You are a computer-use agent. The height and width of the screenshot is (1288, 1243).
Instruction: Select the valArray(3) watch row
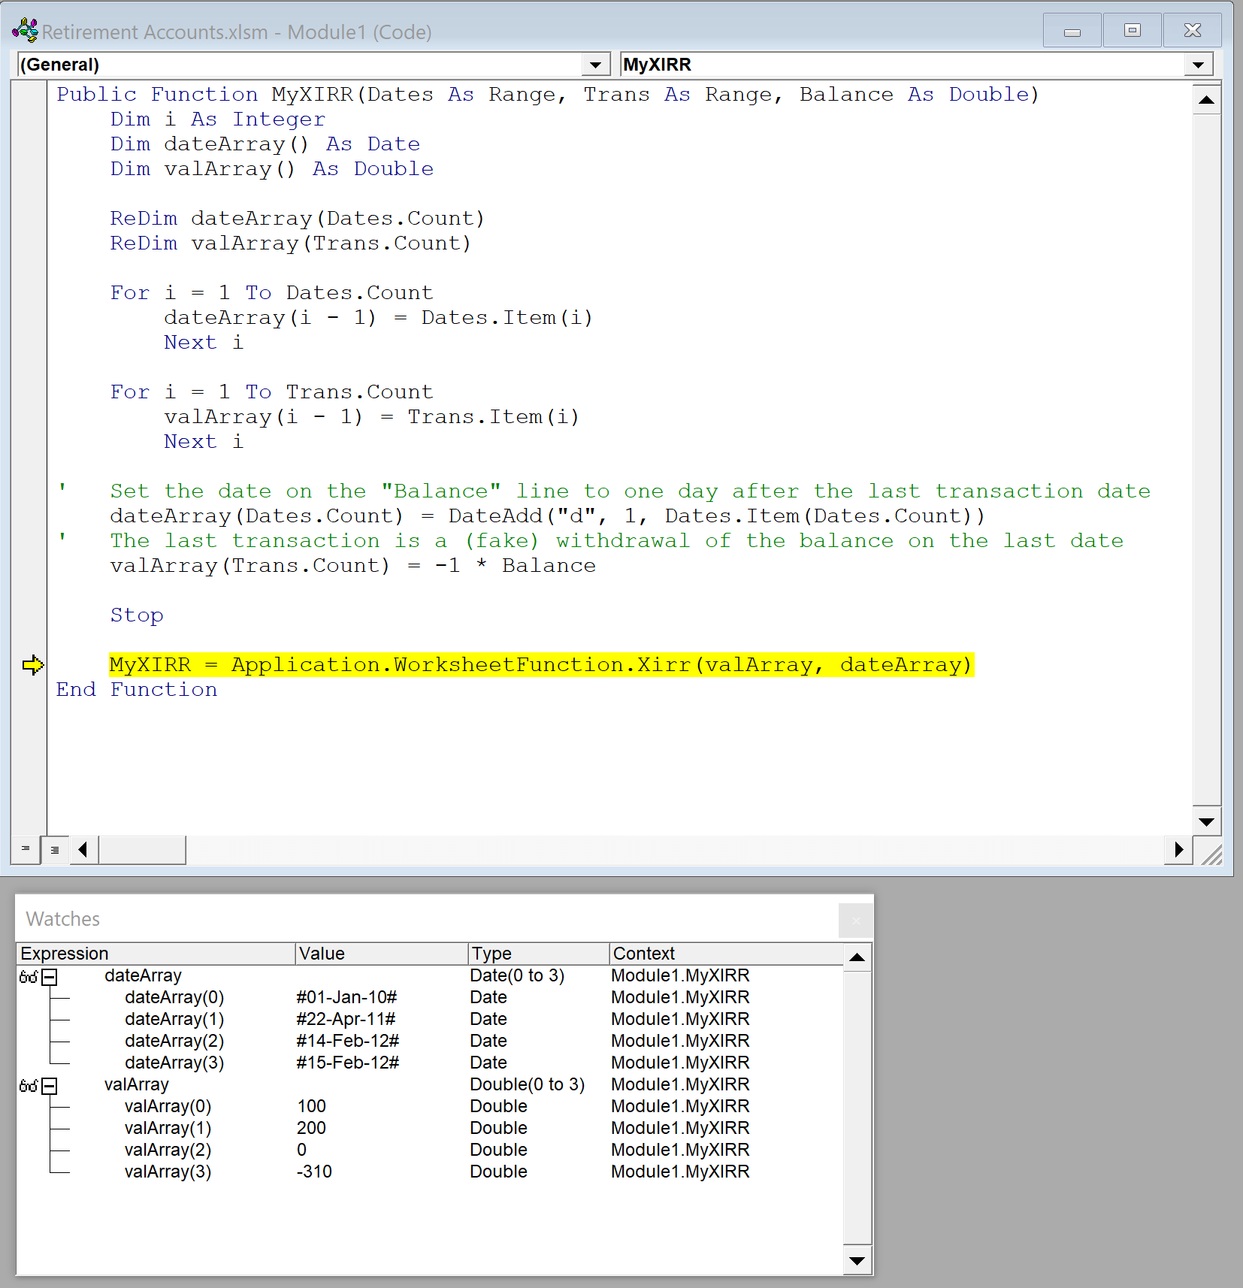pyautogui.click(x=430, y=1172)
